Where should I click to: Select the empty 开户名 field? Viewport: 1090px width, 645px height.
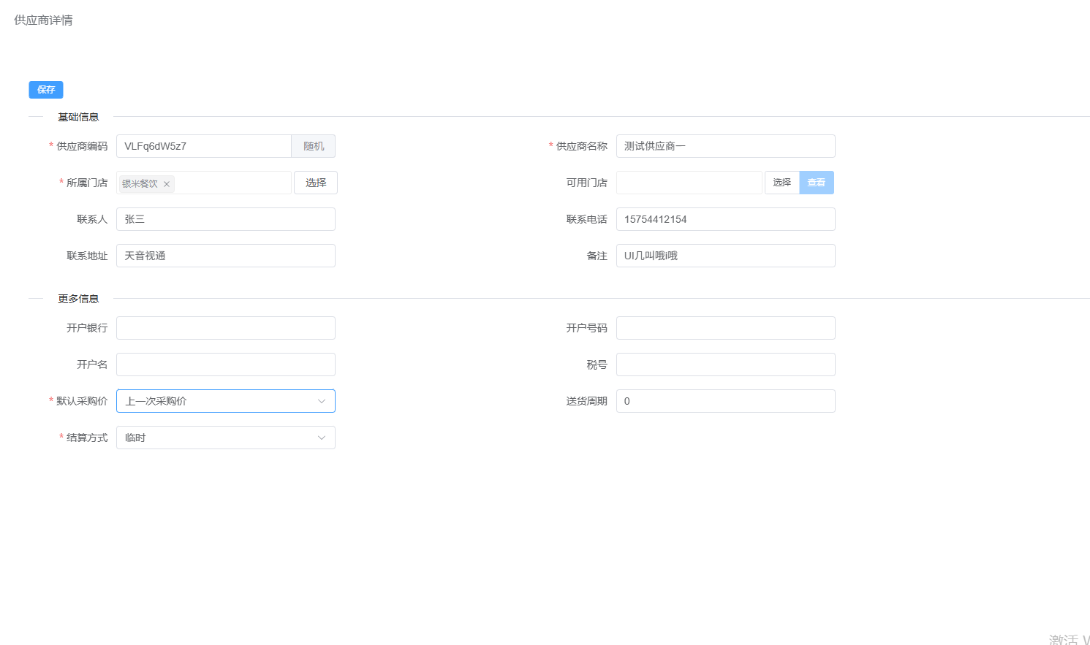click(226, 365)
